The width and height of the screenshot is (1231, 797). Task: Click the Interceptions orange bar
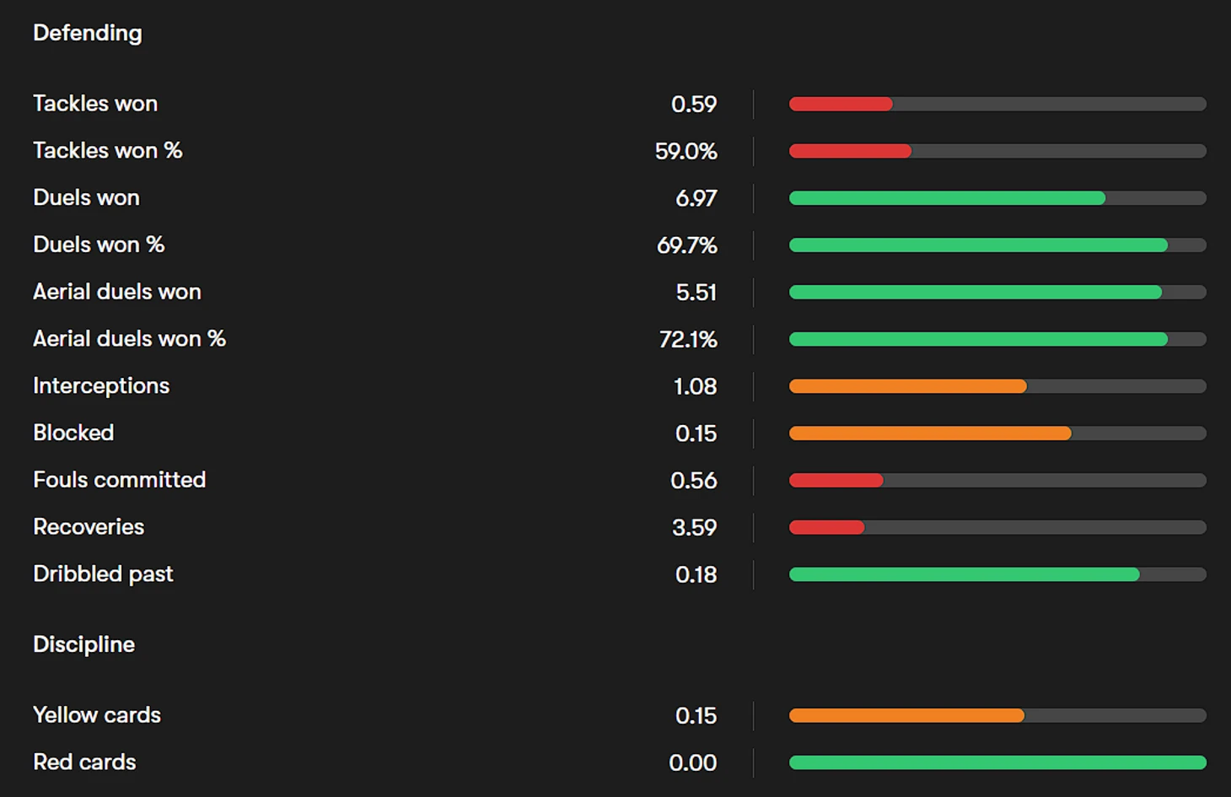907,386
